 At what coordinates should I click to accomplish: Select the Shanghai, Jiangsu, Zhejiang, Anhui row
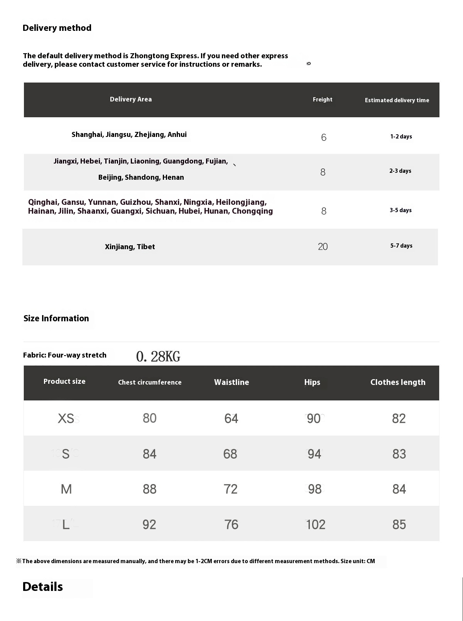point(231,135)
